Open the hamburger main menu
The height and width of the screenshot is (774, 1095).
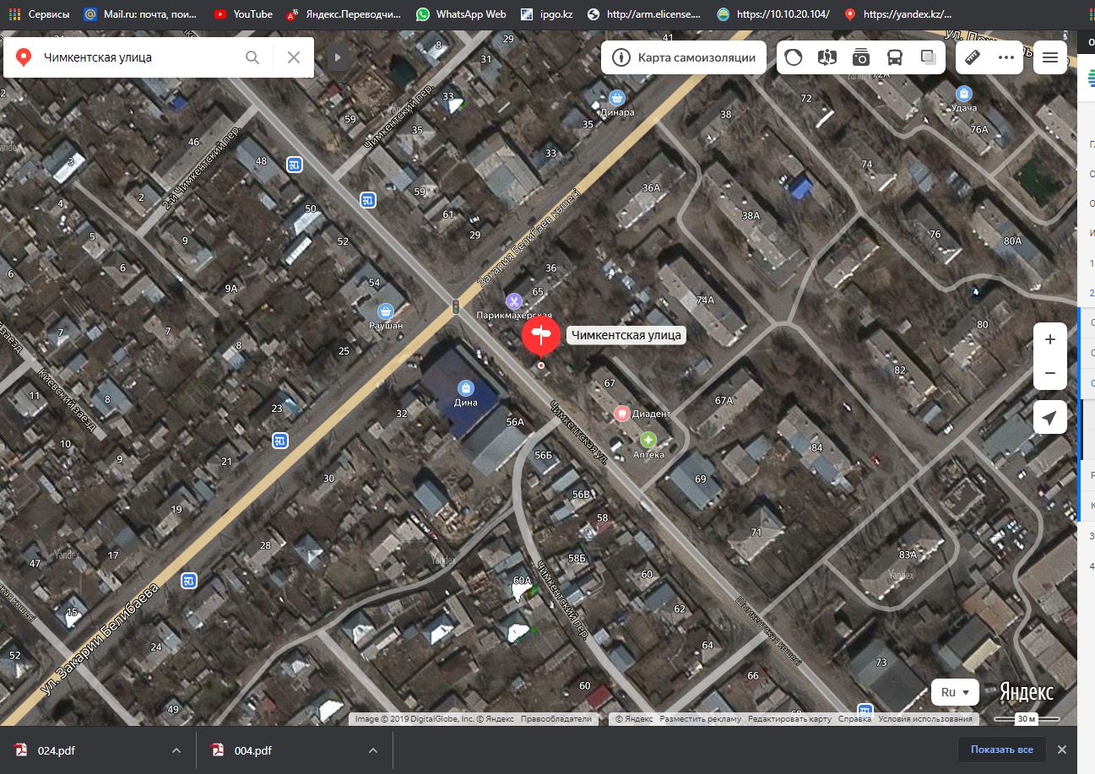(1050, 57)
